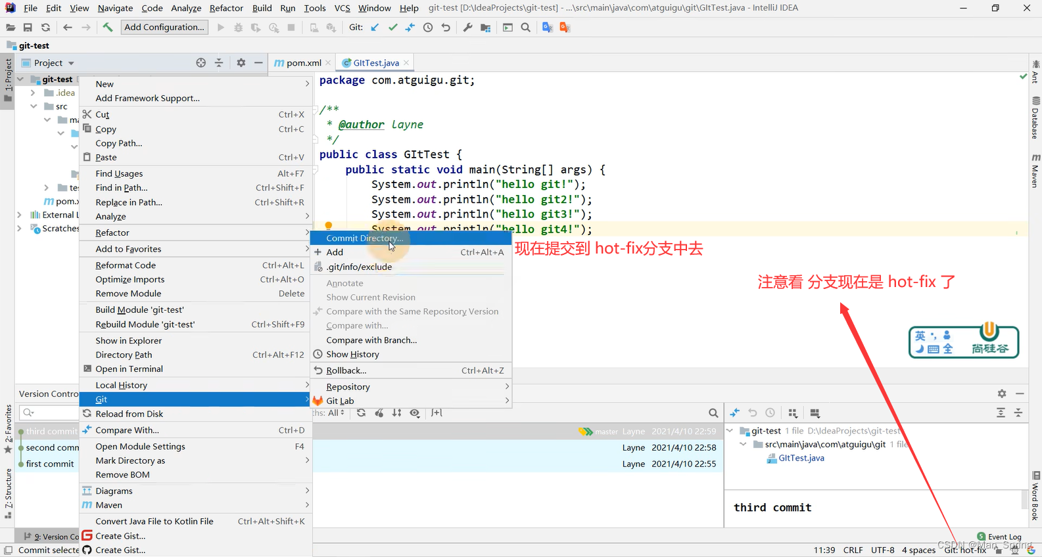Build project with the green hammer icon
The image size is (1042, 557).
pyautogui.click(x=108, y=27)
